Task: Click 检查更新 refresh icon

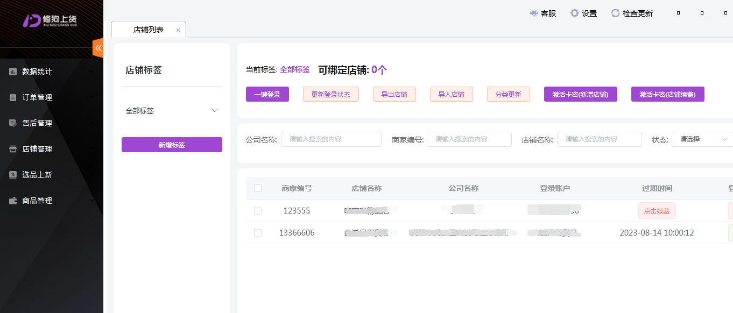Action: point(616,13)
